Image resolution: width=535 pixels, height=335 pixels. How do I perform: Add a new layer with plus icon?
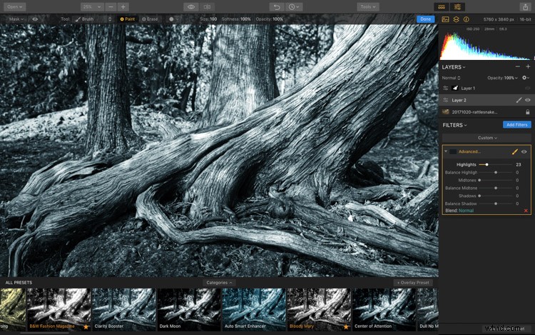(x=528, y=67)
